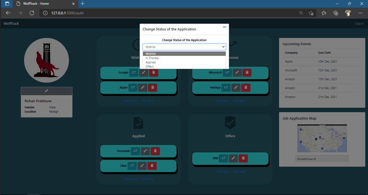Click View More under Offers section
The image size is (368, 195).
click(x=222, y=172)
